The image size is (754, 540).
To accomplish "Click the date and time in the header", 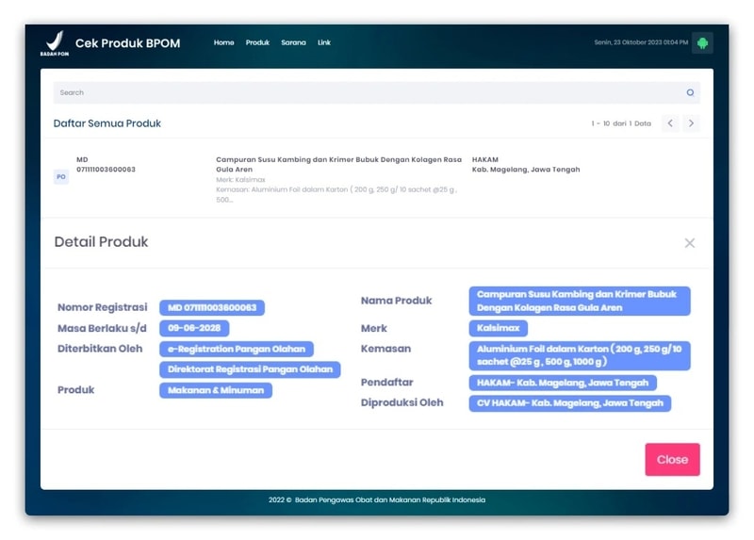I will point(641,42).
